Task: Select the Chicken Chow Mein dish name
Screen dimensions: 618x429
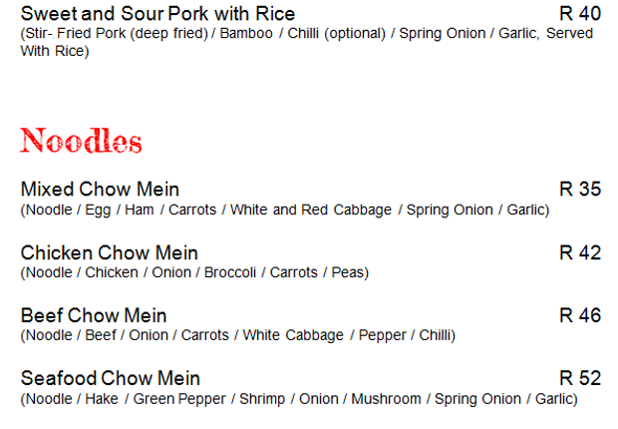Action: coord(110,253)
